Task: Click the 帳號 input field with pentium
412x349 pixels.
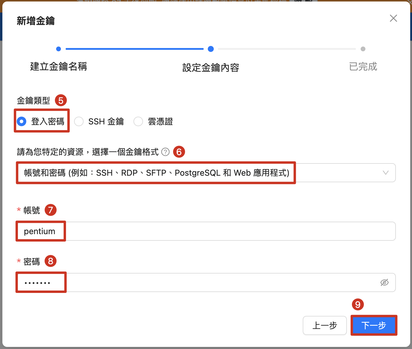Action: 206,231
